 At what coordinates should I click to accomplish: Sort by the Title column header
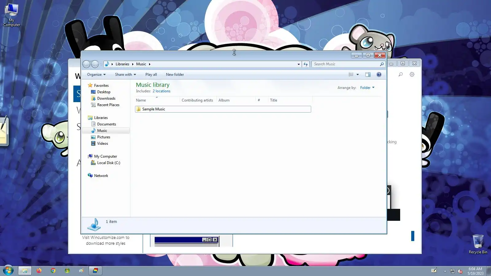[x=290, y=100]
